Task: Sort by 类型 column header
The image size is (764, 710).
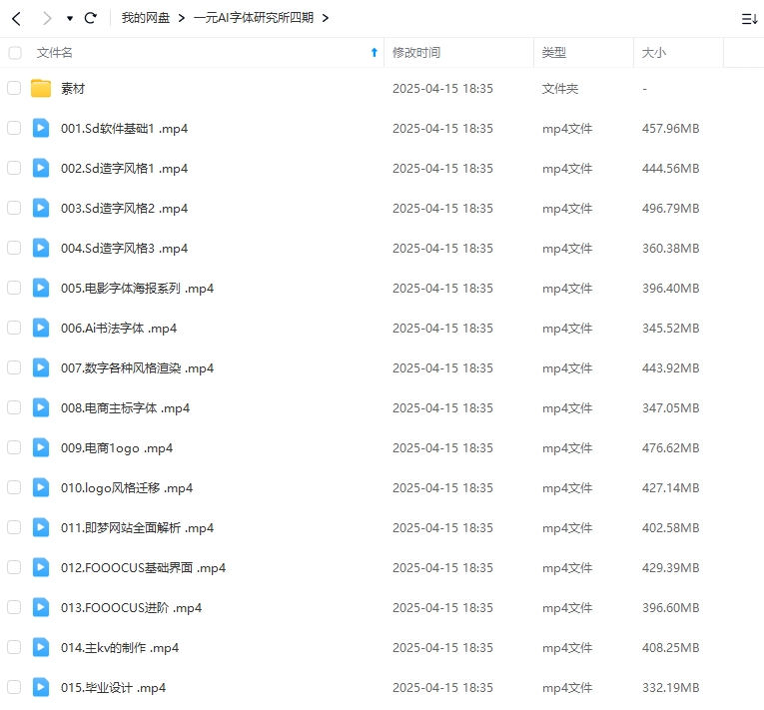Action: (554, 52)
